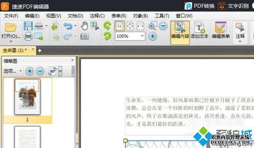Rotate view with upper green arrow
The height and width of the screenshot is (148, 254).
point(107,26)
